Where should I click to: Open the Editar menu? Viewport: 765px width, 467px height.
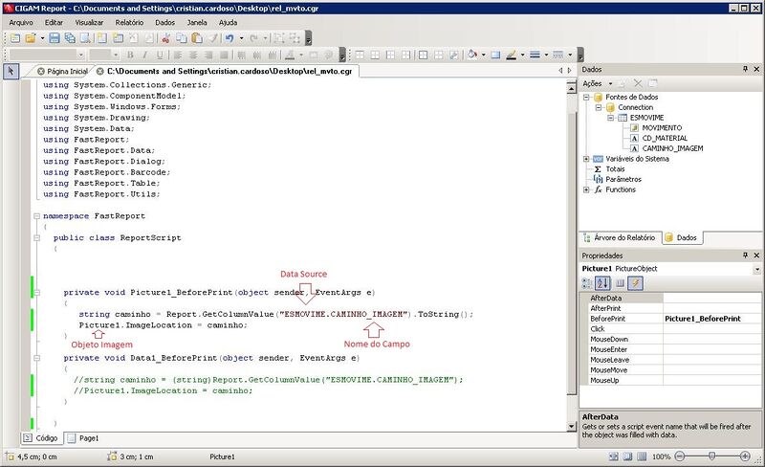(54, 22)
